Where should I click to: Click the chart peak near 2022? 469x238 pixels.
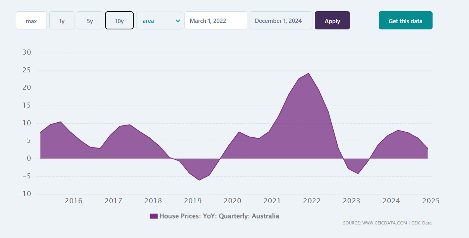(309, 73)
